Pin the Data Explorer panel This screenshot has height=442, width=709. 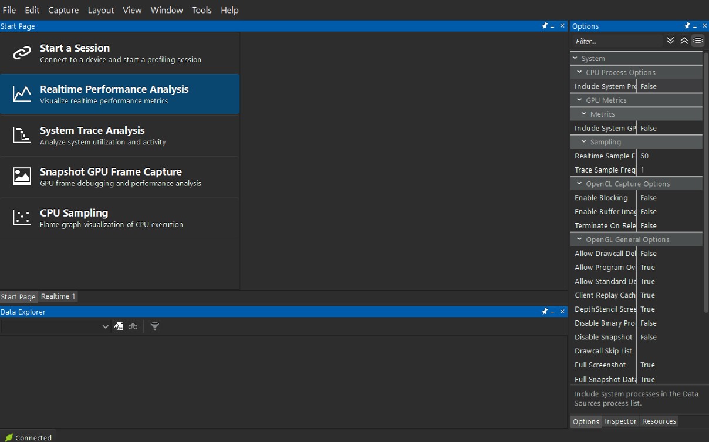coord(544,312)
